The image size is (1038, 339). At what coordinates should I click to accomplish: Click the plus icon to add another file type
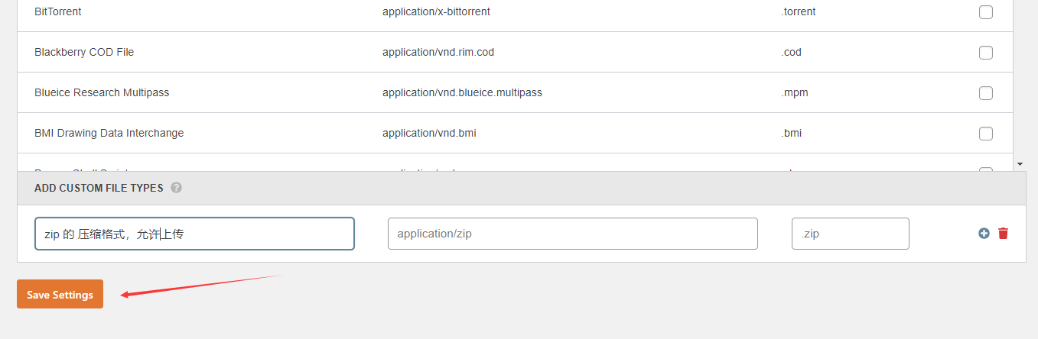pyautogui.click(x=984, y=234)
